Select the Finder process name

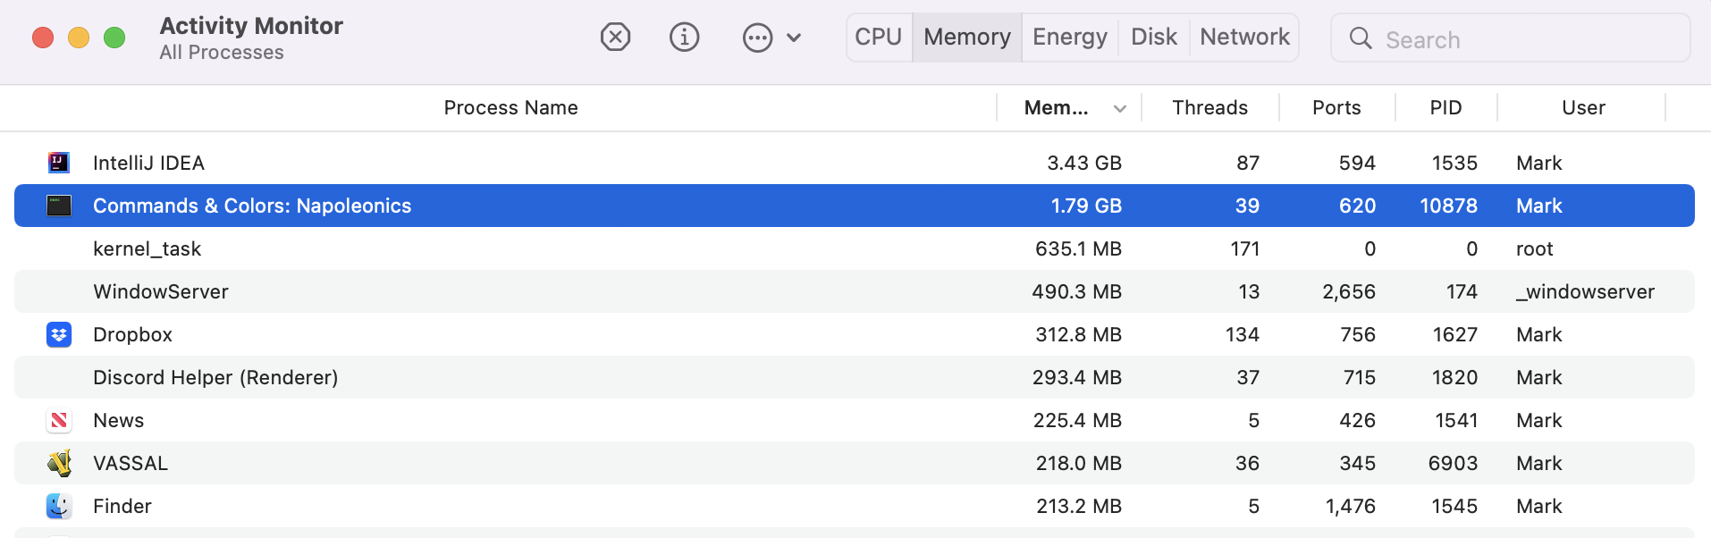click(122, 506)
